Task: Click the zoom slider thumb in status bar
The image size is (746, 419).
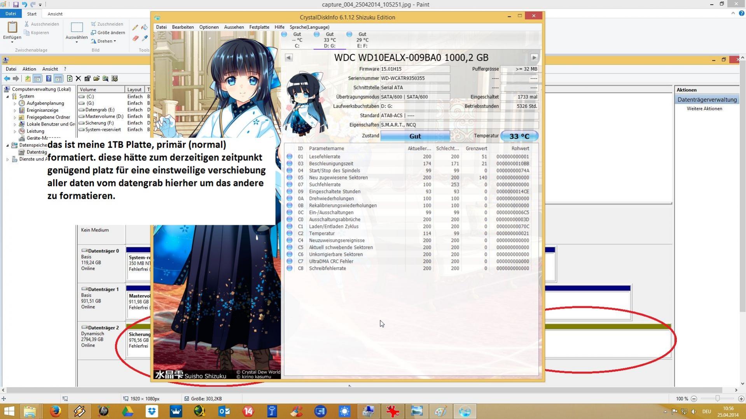Action: click(718, 399)
